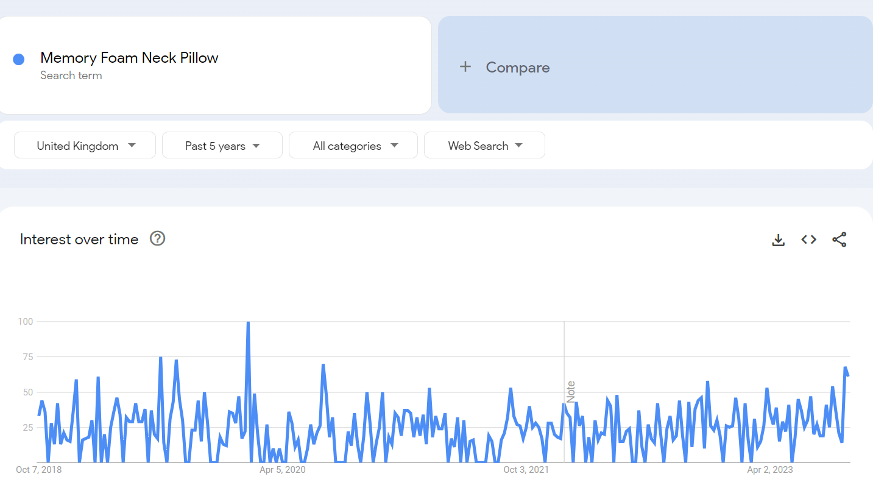This screenshot has width=873, height=499.
Task: Open the United Kingdom region dropdown
Action: (85, 146)
